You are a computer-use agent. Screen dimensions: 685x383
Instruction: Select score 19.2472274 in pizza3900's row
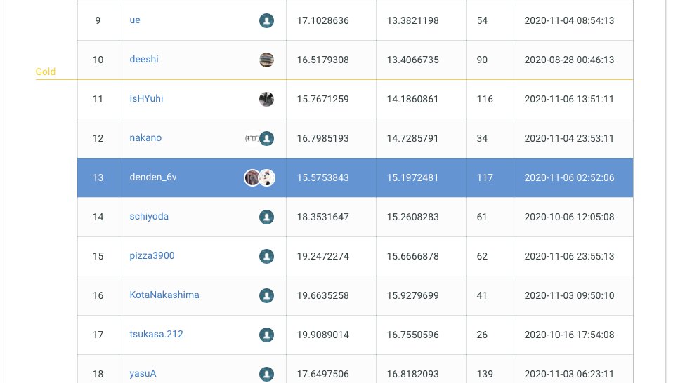pyautogui.click(x=323, y=256)
